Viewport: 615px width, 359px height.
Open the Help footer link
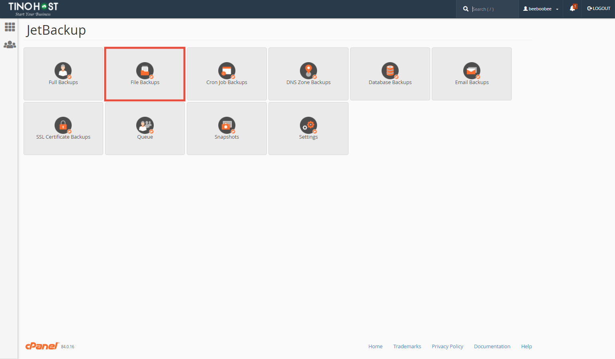pyautogui.click(x=527, y=346)
